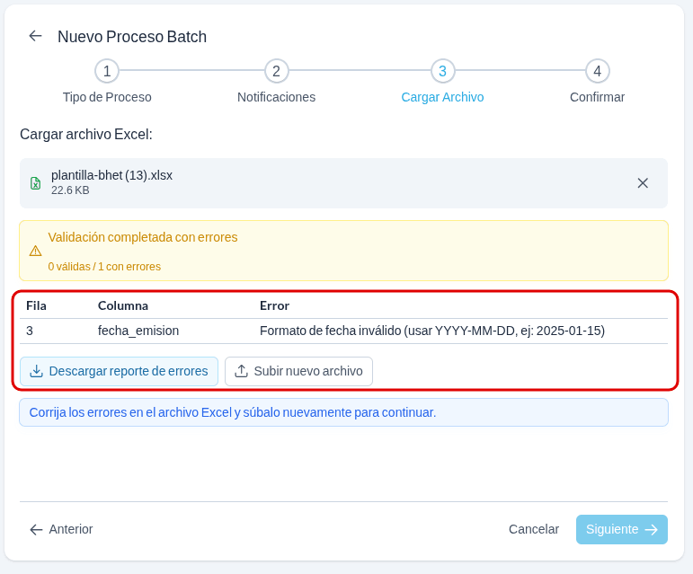Click the plantilla-bhet (13).xlsx file name

click(x=111, y=175)
